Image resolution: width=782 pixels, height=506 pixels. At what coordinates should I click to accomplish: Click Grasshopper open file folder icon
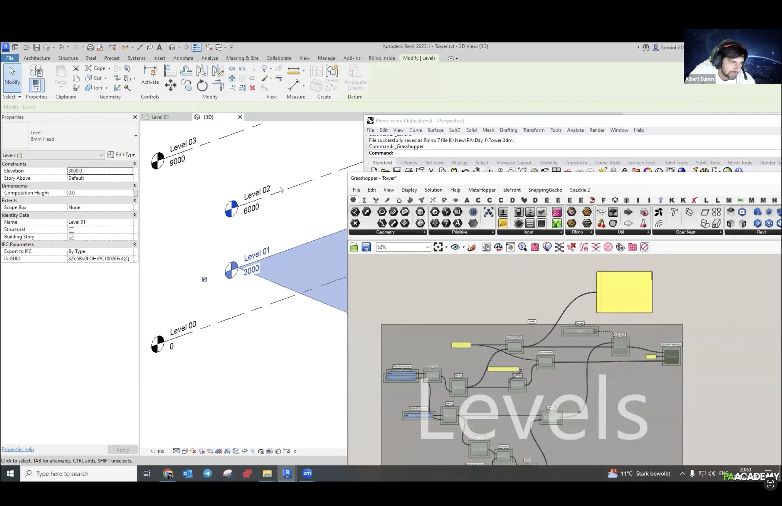354,247
